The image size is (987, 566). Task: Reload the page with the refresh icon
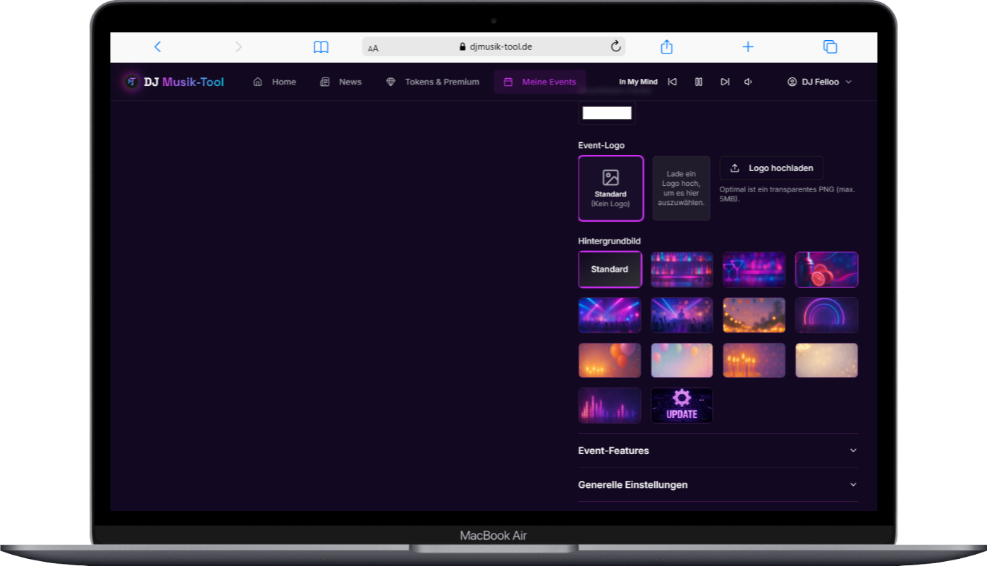click(615, 47)
